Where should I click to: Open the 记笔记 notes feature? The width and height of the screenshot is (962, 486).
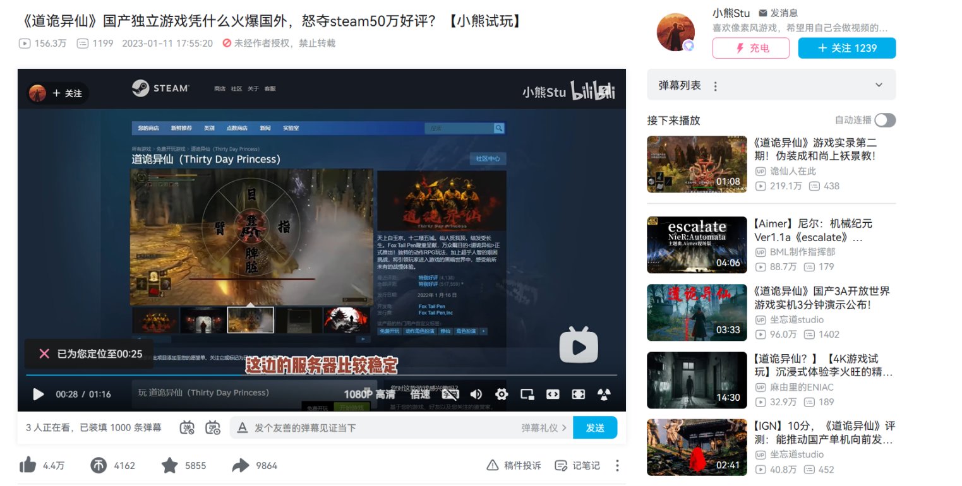[577, 466]
